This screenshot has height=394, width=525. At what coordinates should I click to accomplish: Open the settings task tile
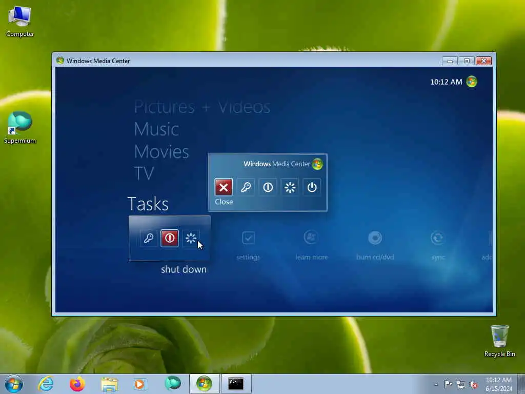248,245
